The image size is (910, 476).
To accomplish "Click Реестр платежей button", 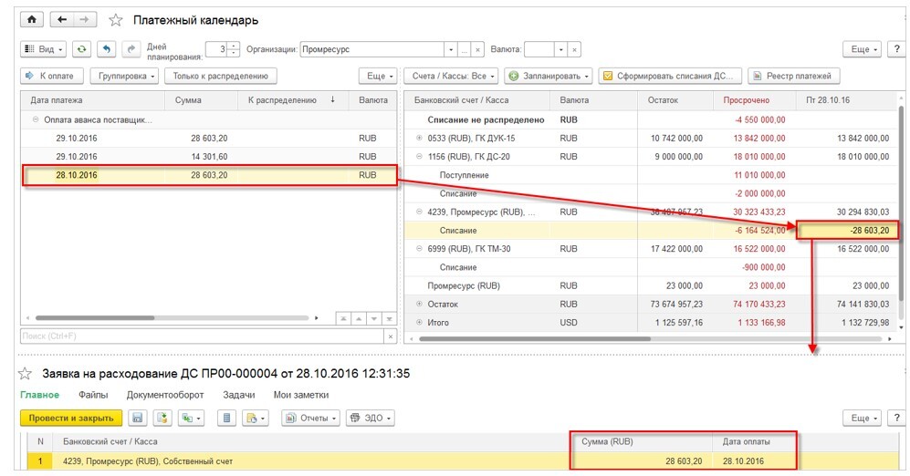I will (793, 76).
